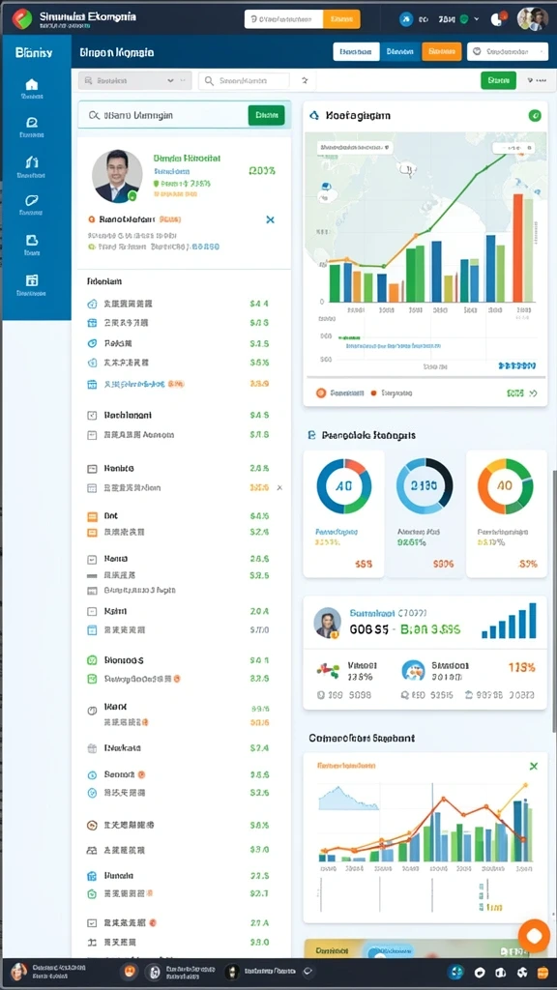This screenshot has height=990, width=557.
Task: Click the green circular icon atop the map chart panel
Action: coord(534,116)
